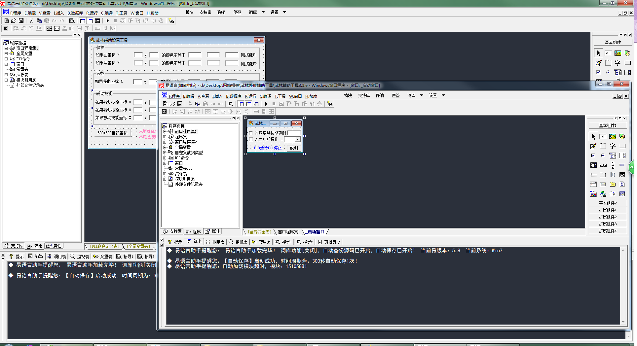
Task: Select the progress bar component in 基本组件1 palette
Action: [x=622, y=165]
